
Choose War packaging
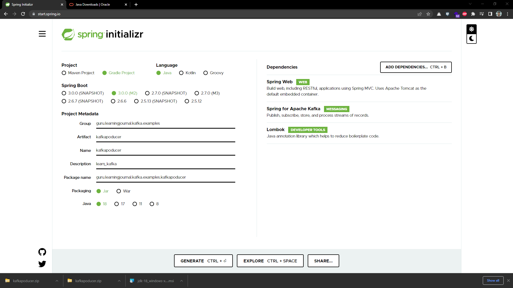pos(124,191)
